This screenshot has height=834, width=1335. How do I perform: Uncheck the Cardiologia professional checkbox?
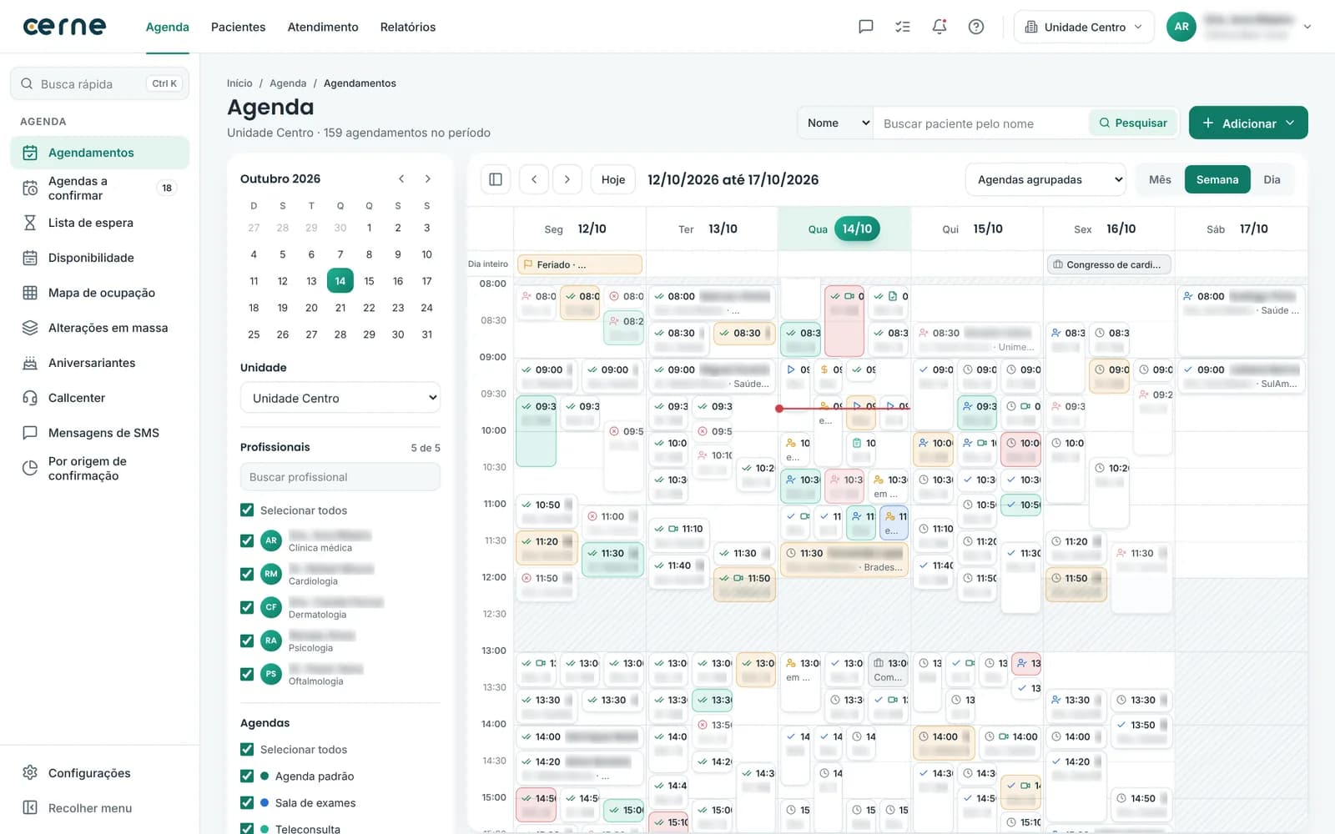pos(247,574)
